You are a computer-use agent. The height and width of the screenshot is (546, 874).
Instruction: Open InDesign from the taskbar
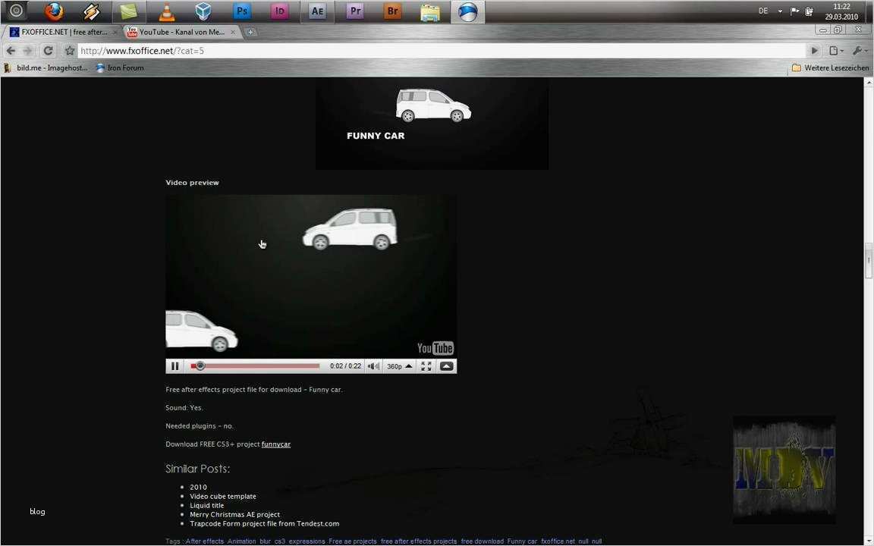point(279,11)
